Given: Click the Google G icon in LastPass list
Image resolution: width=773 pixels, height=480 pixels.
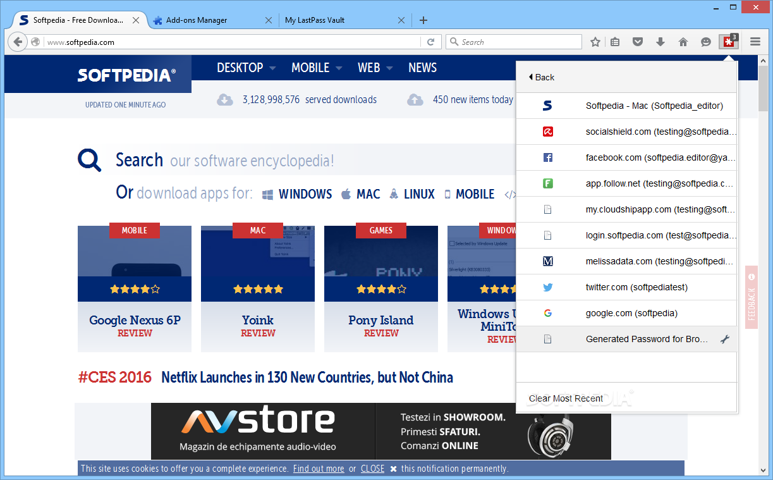Looking at the screenshot, I should [x=548, y=313].
